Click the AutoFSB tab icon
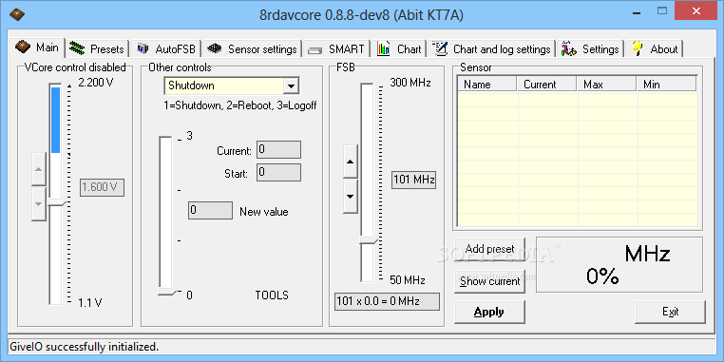The height and width of the screenshot is (362, 724). [143, 48]
